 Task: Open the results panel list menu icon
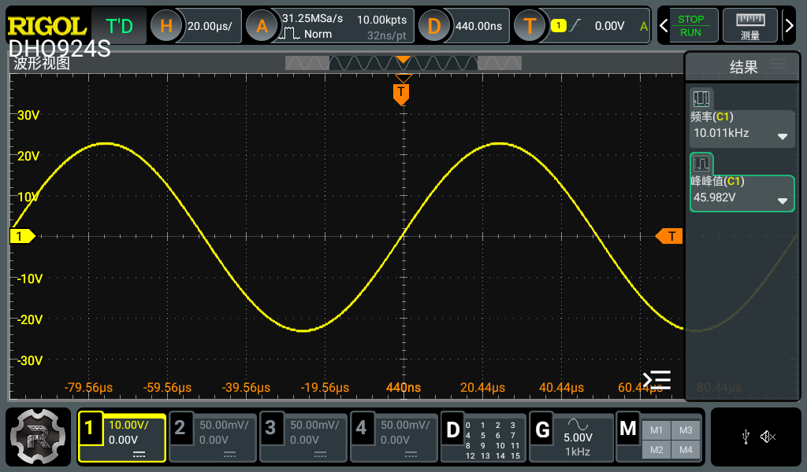(778, 65)
